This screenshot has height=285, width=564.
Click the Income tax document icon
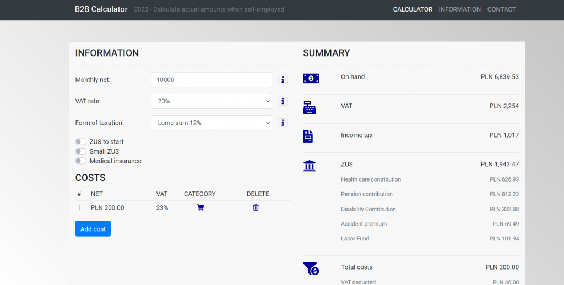pos(308,136)
